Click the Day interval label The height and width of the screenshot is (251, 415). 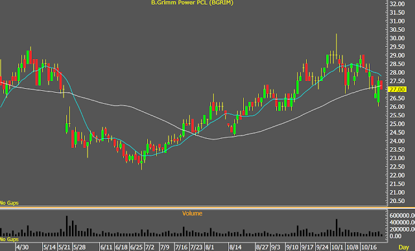404,247
